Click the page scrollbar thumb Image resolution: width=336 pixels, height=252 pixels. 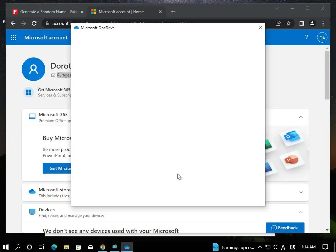[327, 75]
